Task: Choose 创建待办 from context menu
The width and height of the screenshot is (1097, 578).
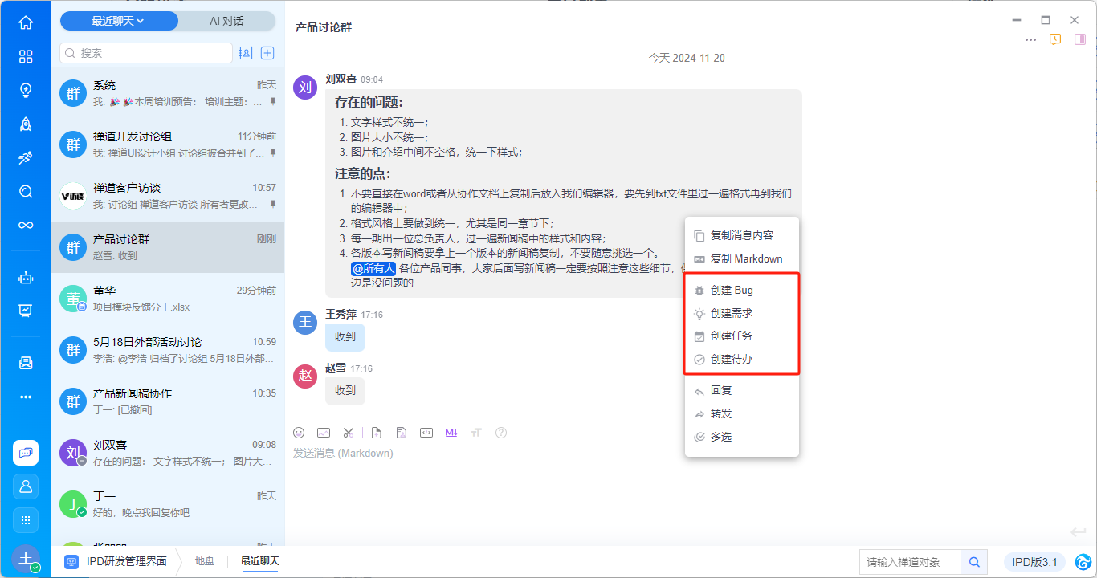Action: click(x=742, y=360)
